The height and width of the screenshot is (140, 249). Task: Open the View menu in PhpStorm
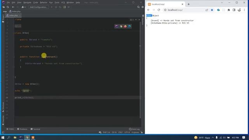[x=19, y=3]
